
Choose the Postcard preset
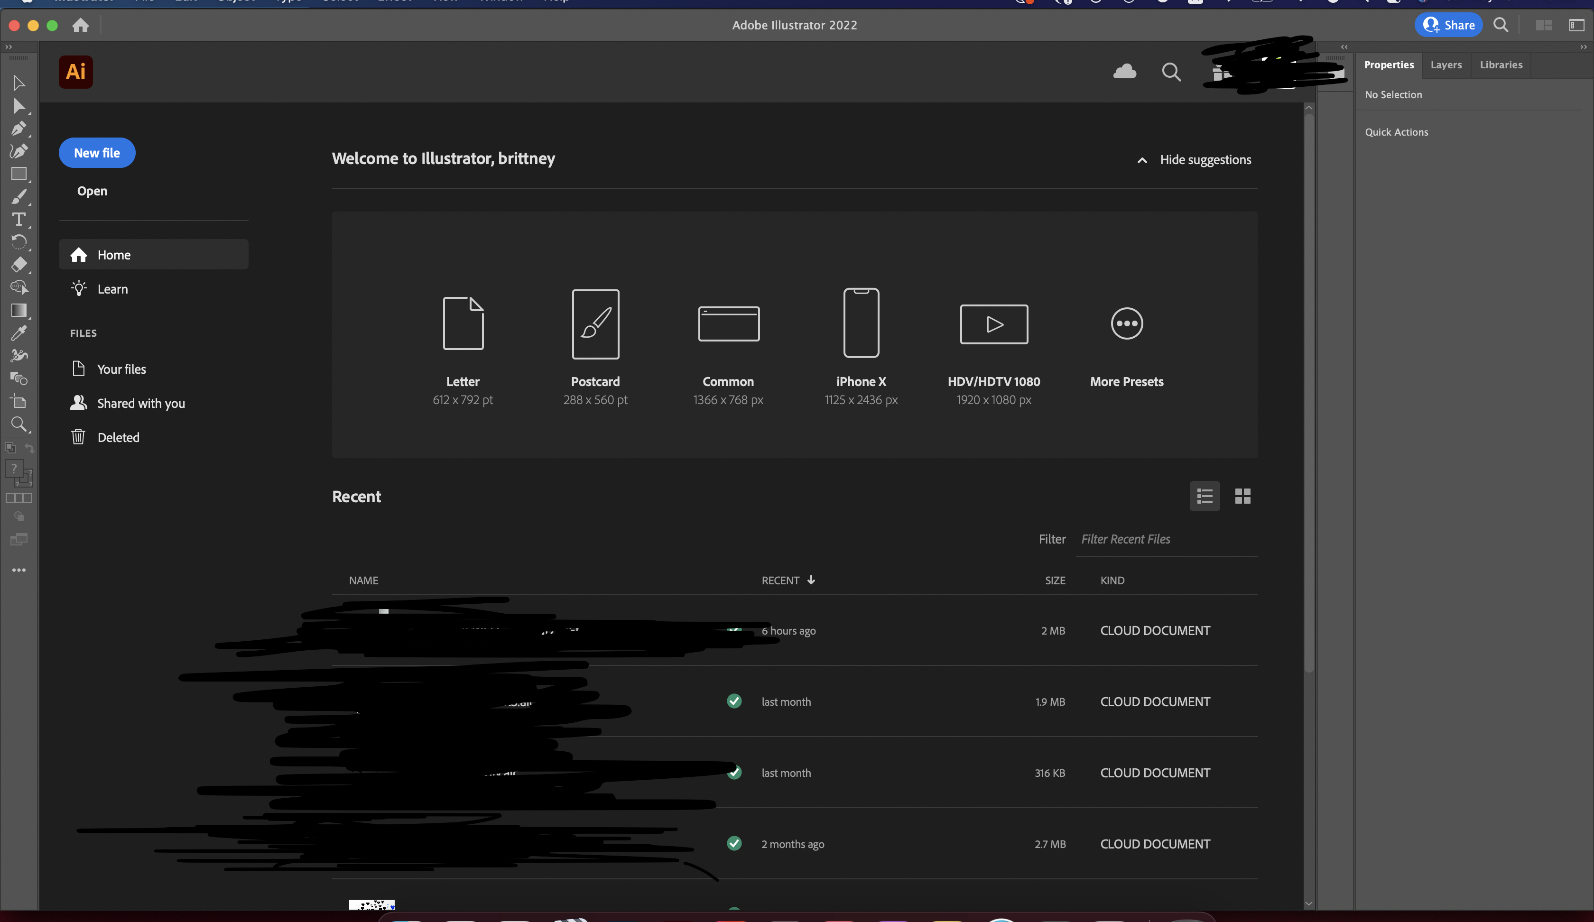(595, 347)
